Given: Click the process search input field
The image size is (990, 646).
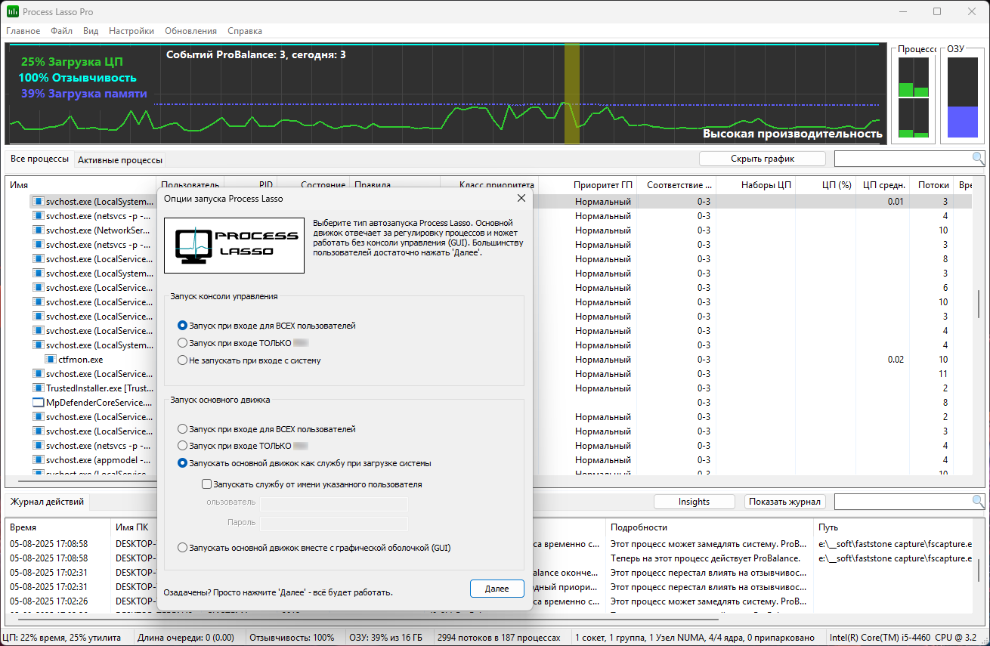Looking at the screenshot, I should click(903, 159).
